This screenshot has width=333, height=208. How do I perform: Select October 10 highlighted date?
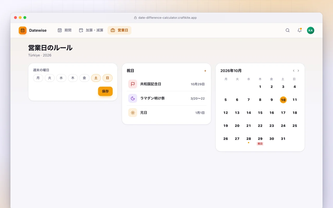coord(283,100)
